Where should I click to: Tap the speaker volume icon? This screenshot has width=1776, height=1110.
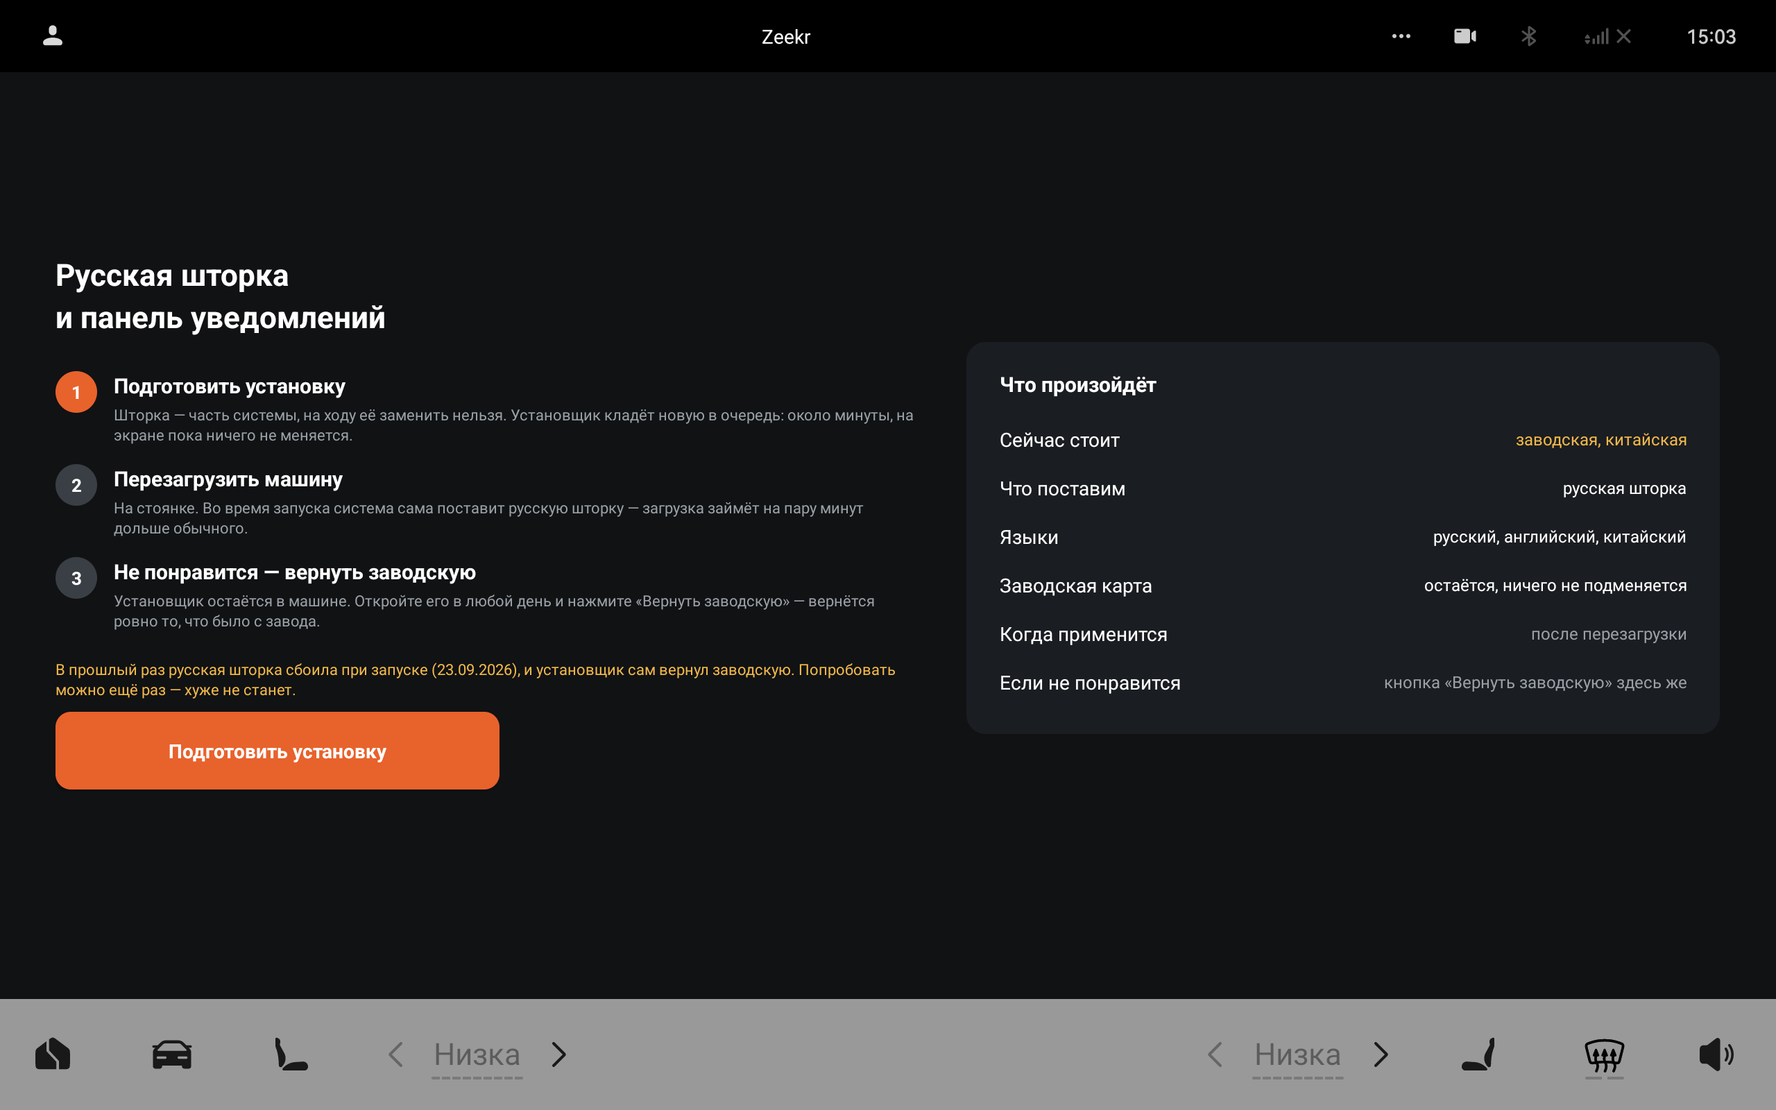tap(1716, 1054)
